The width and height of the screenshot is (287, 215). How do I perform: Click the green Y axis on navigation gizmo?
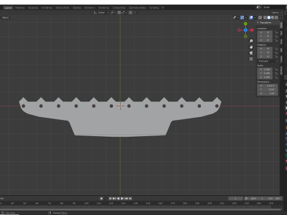246,24
